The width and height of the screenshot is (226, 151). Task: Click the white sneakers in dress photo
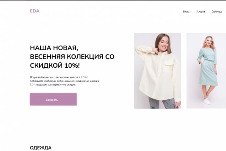point(207,100)
